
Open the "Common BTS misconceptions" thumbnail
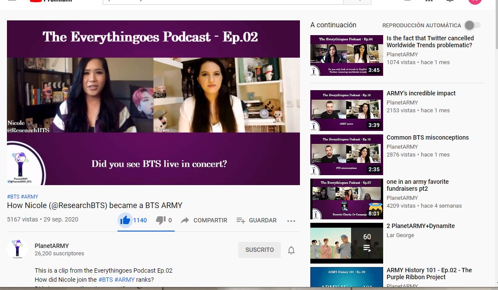346,155
